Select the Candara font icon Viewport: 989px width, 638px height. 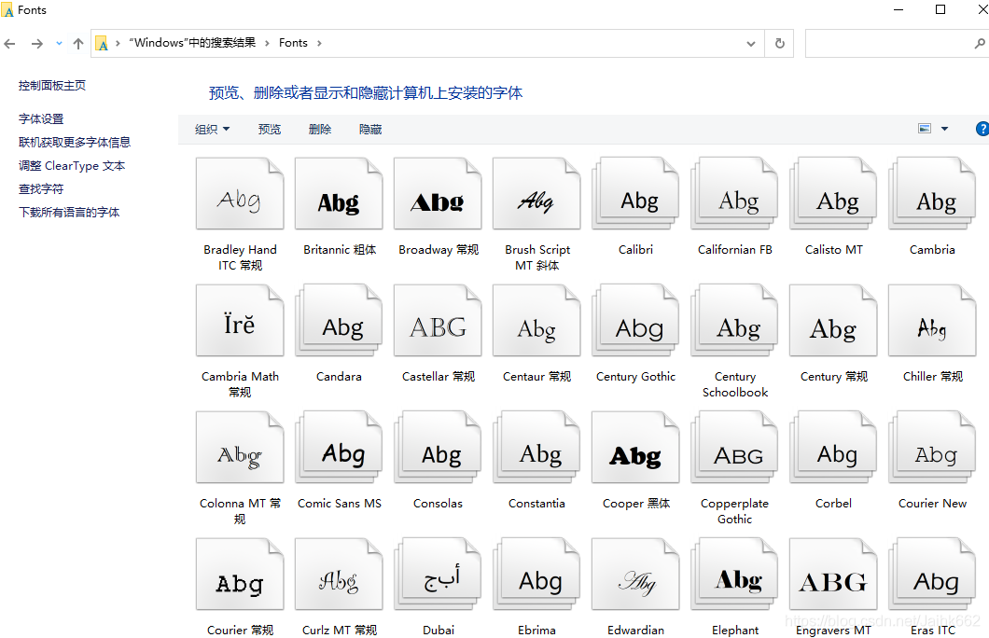[x=339, y=321]
